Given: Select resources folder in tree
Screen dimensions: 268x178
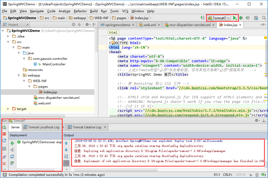Looking at the screenshot, I should (x=35, y=70).
